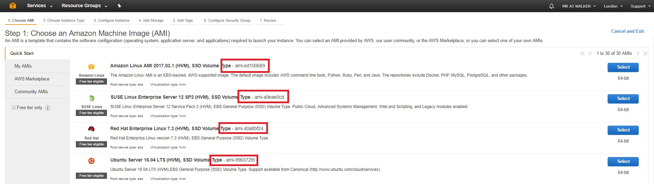Click the Step 1 Choose an AMI heading
The height and width of the screenshot is (184, 654).
pyautogui.click(x=87, y=33)
